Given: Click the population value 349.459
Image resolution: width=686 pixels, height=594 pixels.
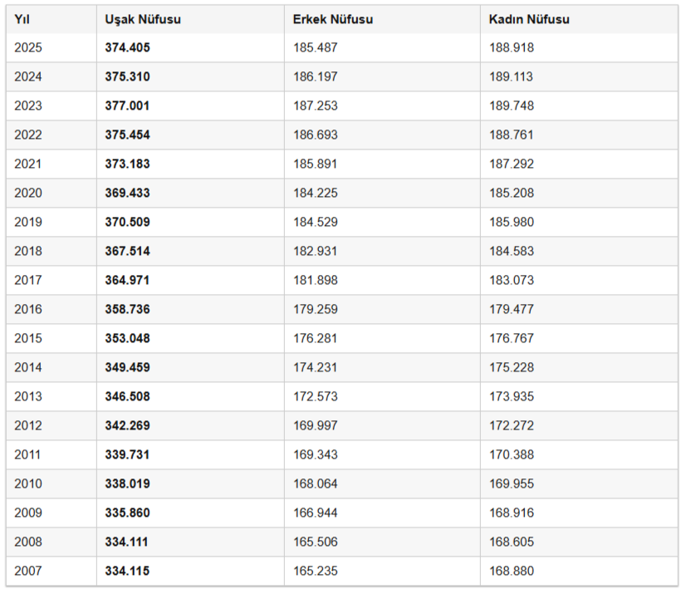Looking at the screenshot, I should tap(127, 367).
